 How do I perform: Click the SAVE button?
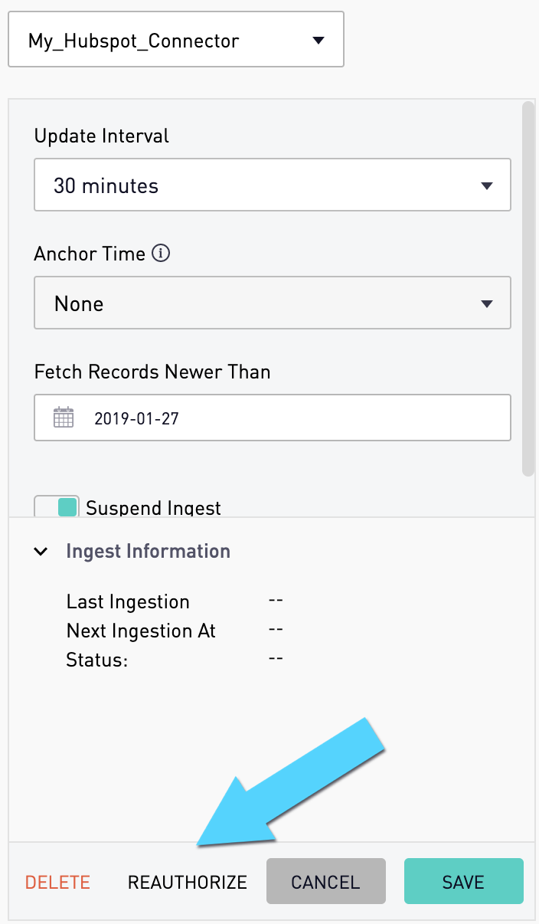pos(464,881)
